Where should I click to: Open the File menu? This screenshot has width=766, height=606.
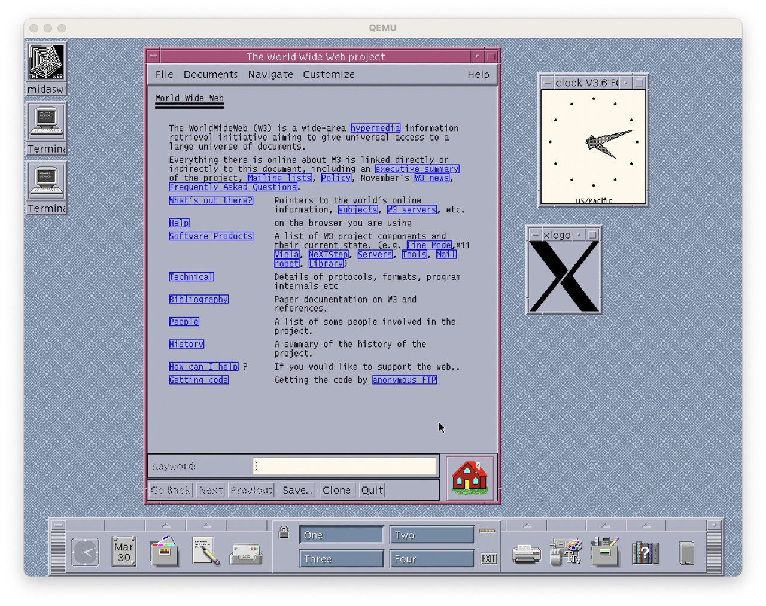tap(164, 74)
